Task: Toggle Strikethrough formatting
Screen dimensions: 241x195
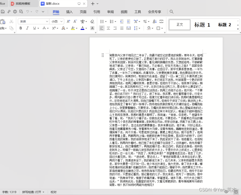Action: pyautogui.click(x=44, y=28)
